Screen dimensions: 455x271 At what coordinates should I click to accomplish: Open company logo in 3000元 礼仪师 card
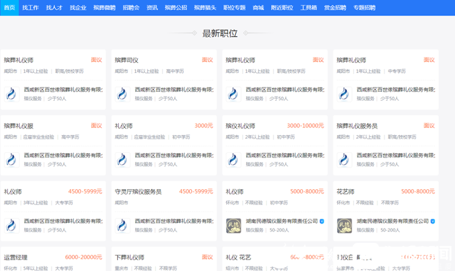[122, 159]
